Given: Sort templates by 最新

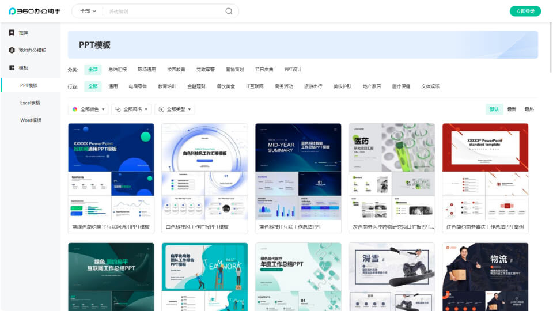Looking at the screenshot, I should (x=512, y=109).
